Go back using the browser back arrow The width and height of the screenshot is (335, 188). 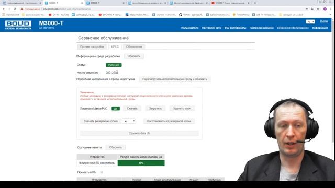pos(4,9)
